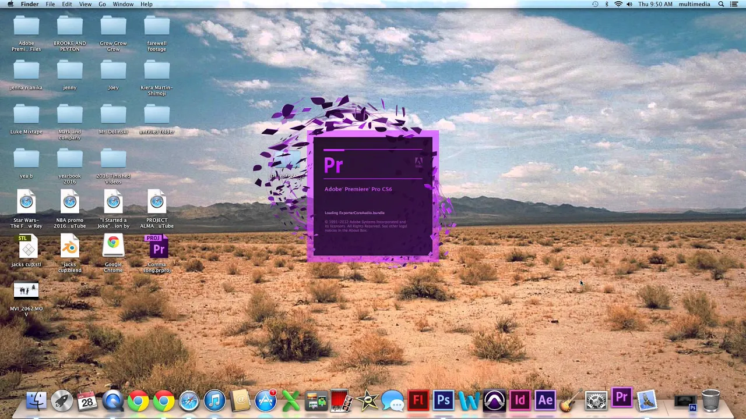Open the Help menu

pyautogui.click(x=146, y=4)
